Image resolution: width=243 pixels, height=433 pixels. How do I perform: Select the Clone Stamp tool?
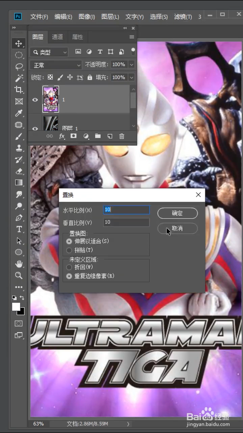pos(19,148)
